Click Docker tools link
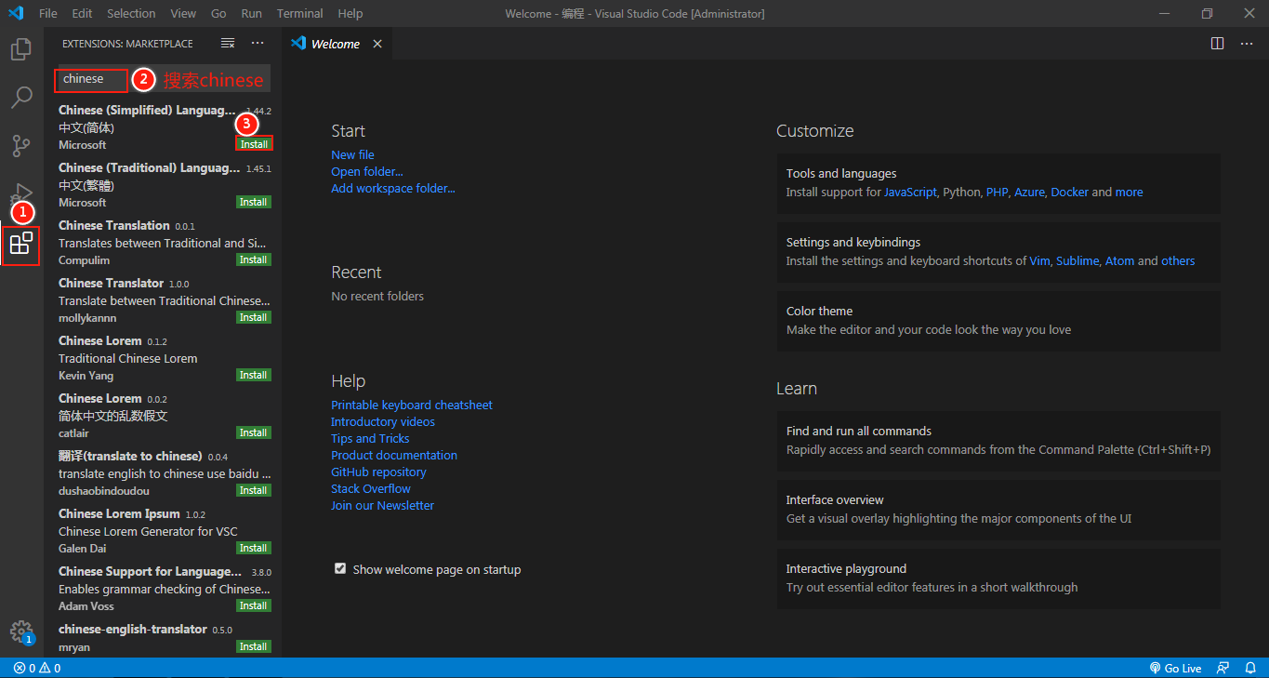1269x678 pixels. click(x=1069, y=192)
